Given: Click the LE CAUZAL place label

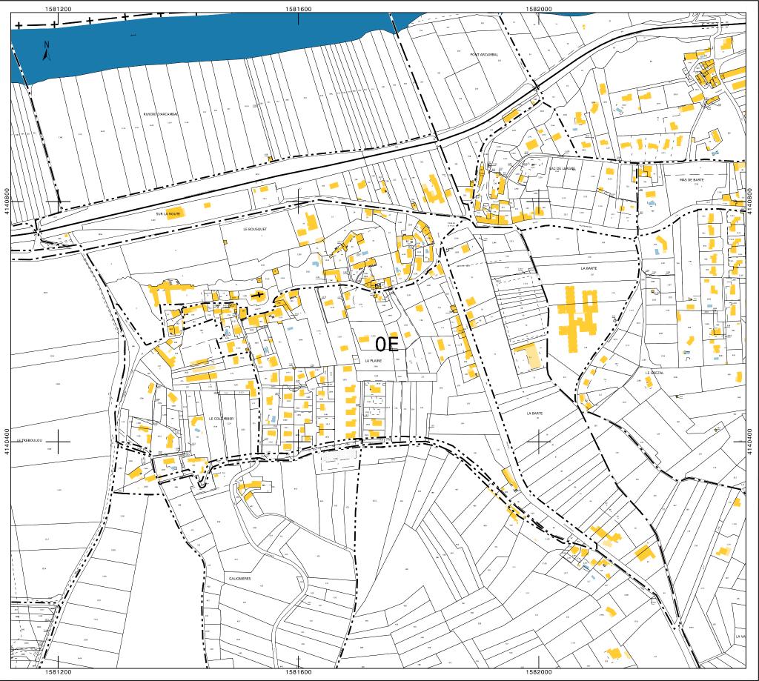Looking at the screenshot, I should pyautogui.click(x=654, y=373).
